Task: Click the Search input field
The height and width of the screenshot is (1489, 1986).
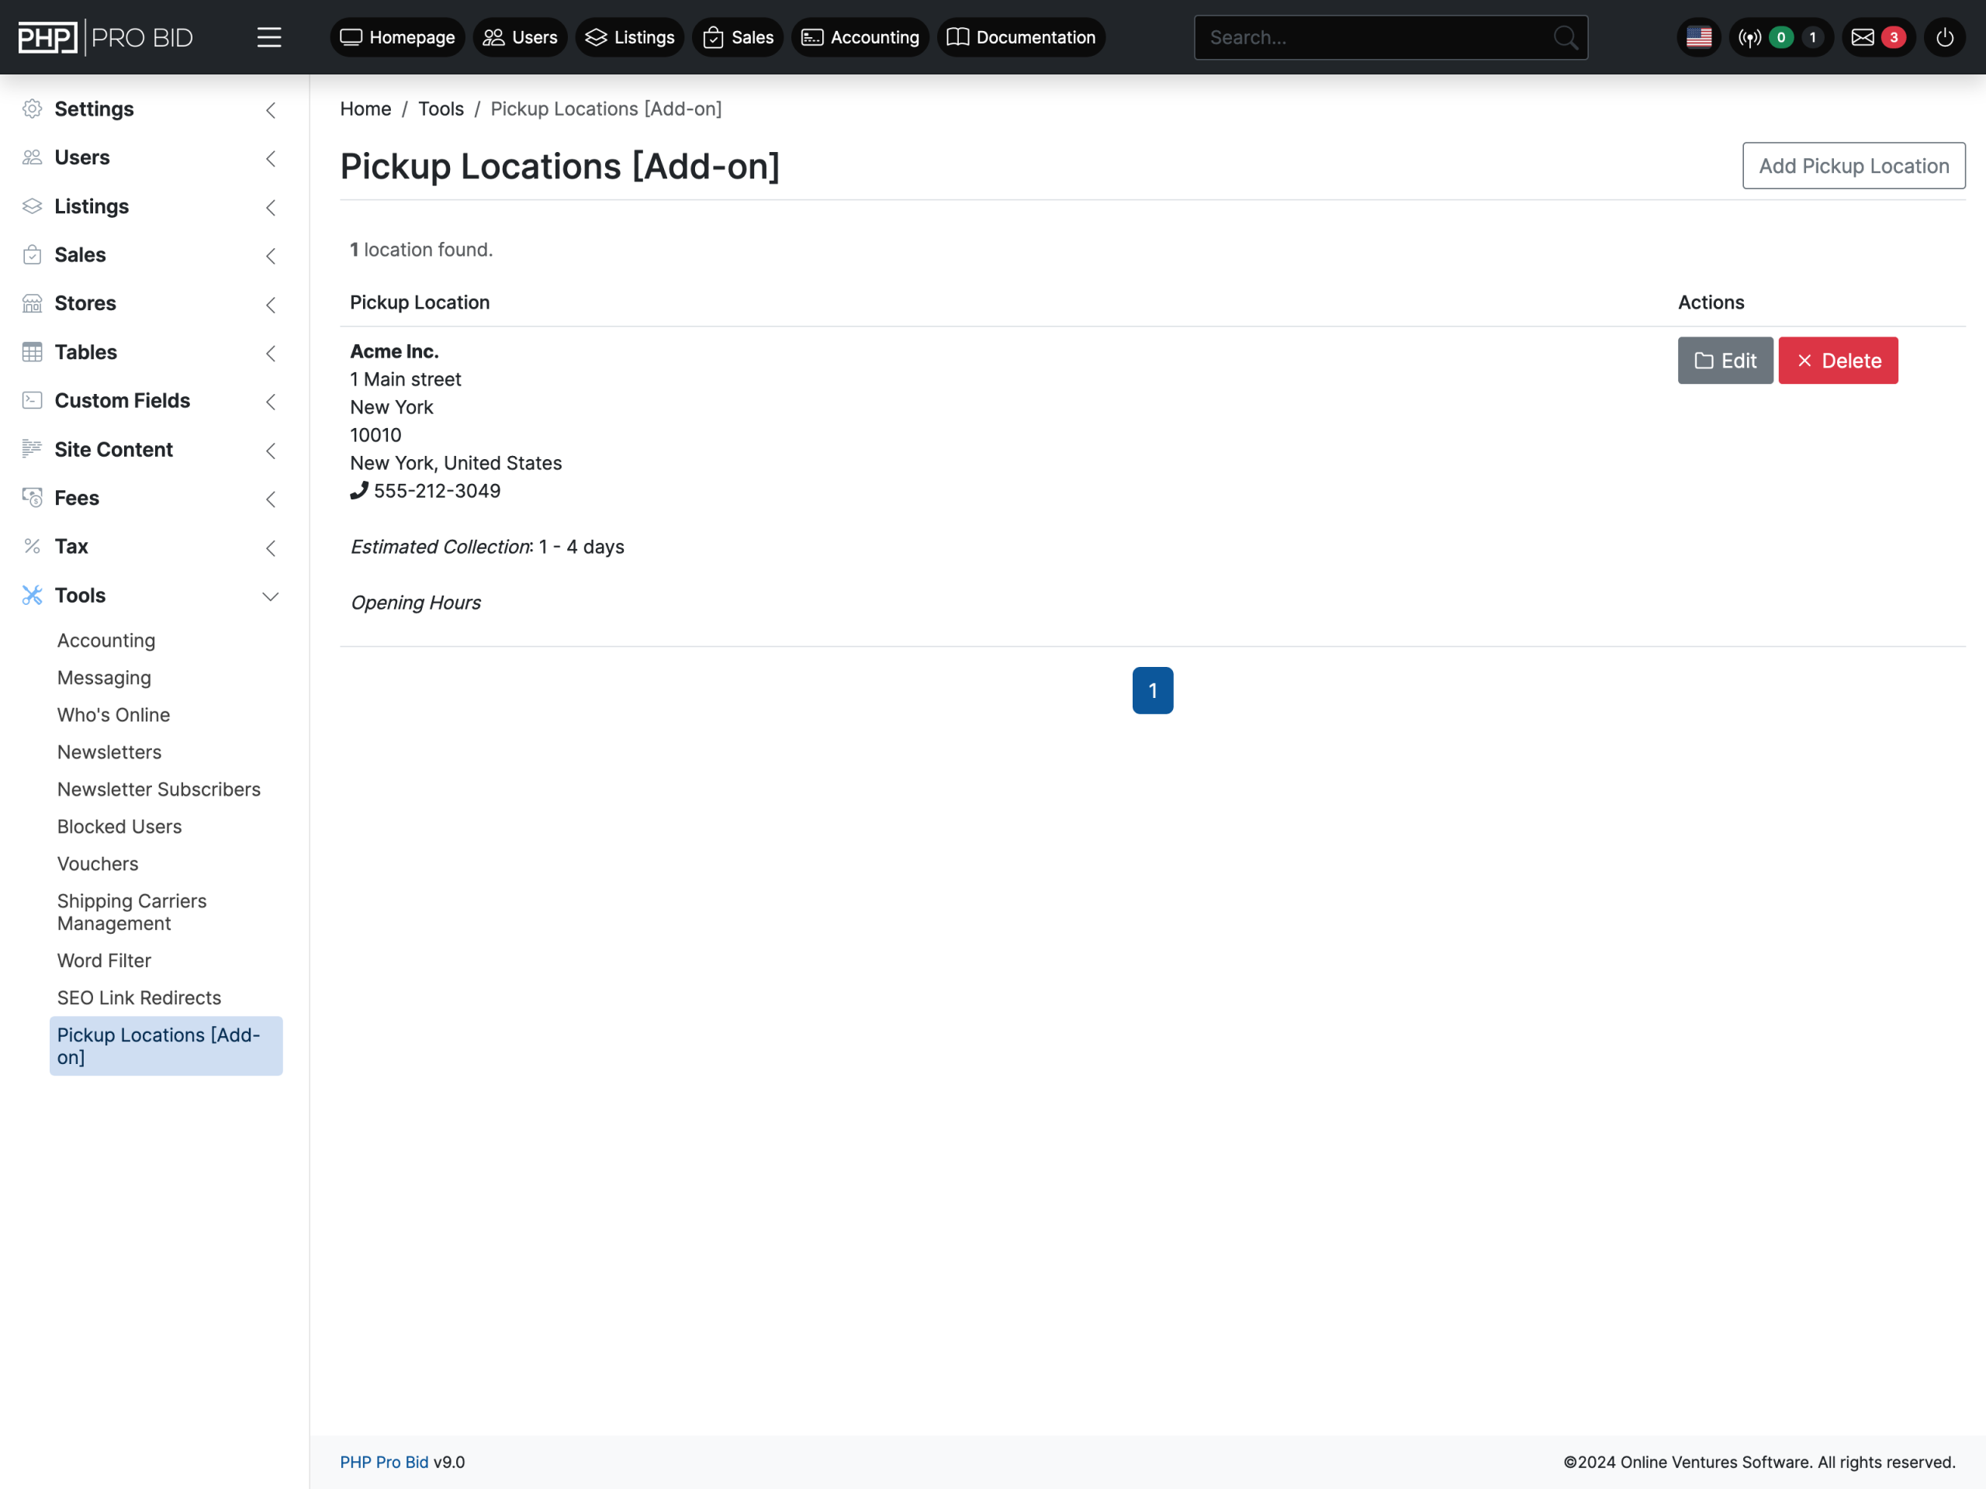Action: click(x=1374, y=38)
